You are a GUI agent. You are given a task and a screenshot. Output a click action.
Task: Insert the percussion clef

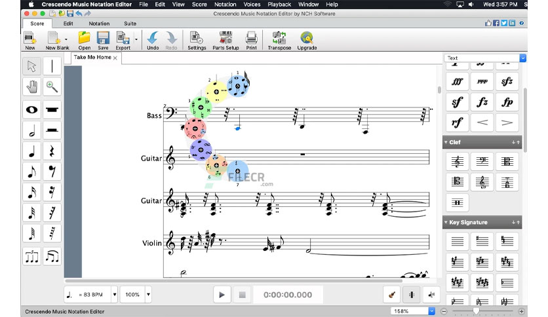[x=457, y=202]
